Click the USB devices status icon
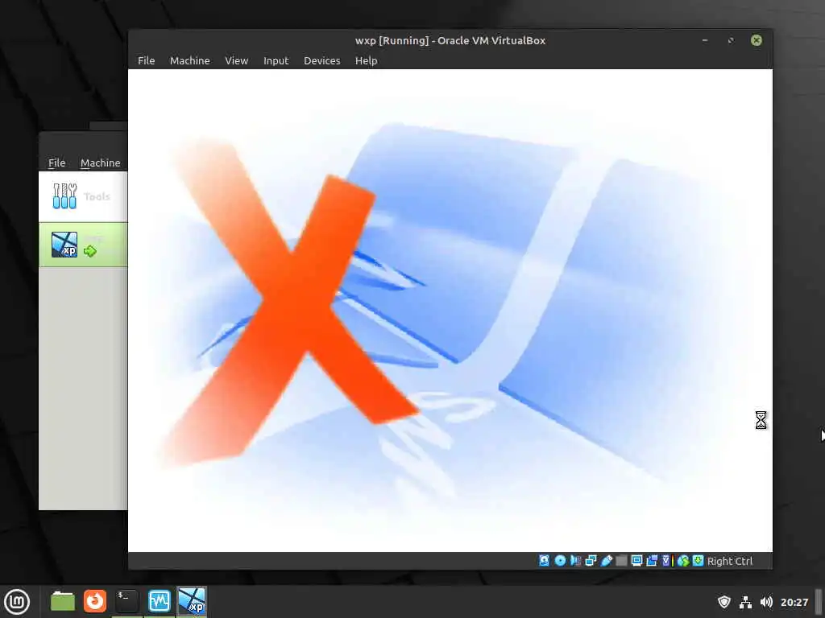Screen dimensions: 825x618 coord(606,561)
